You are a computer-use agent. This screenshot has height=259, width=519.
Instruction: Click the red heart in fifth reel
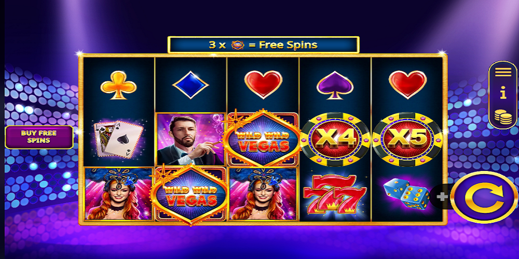(407, 84)
